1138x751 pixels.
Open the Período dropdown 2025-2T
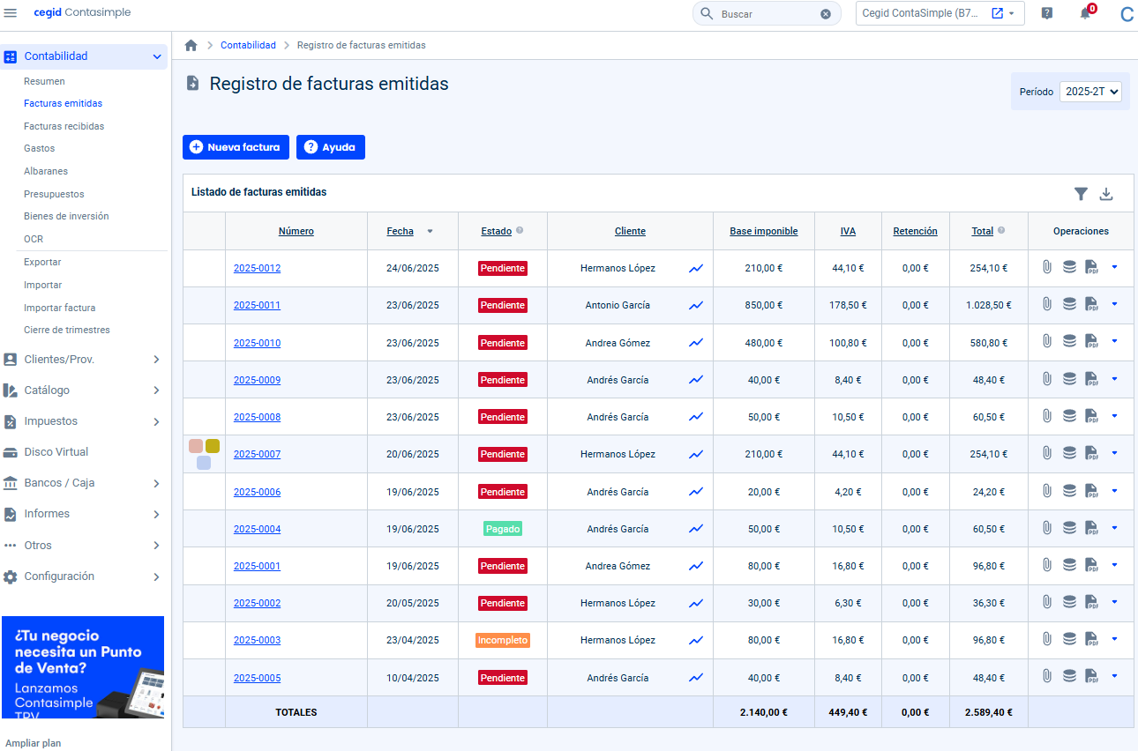click(1090, 91)
